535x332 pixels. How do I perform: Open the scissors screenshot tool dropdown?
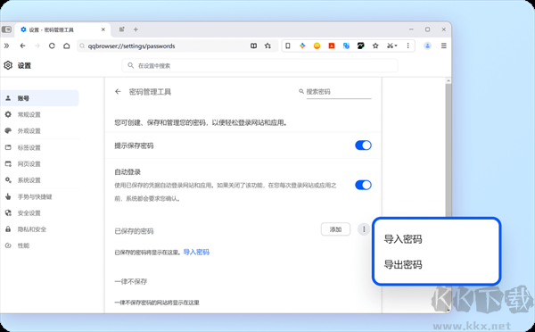pyautogui.click(x=391, y=46)
